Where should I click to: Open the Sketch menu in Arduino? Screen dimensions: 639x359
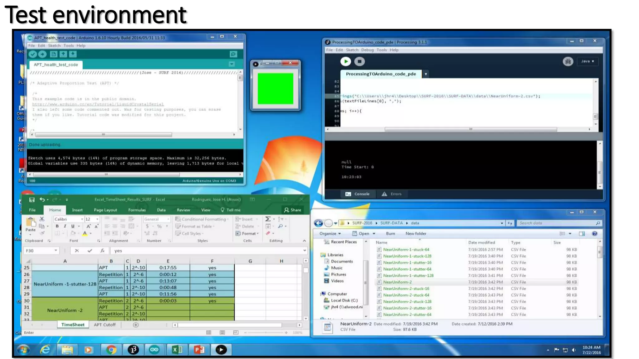tap(54, 45)
